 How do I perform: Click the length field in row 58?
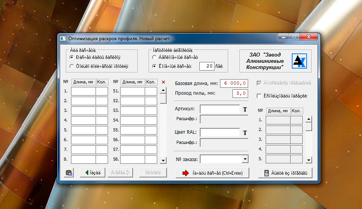pos(133,159)
